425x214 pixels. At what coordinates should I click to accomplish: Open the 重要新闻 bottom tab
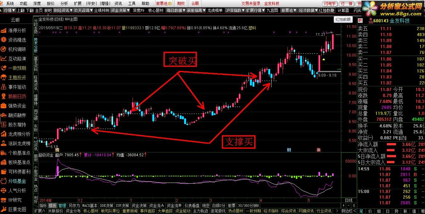pos(130,211)
